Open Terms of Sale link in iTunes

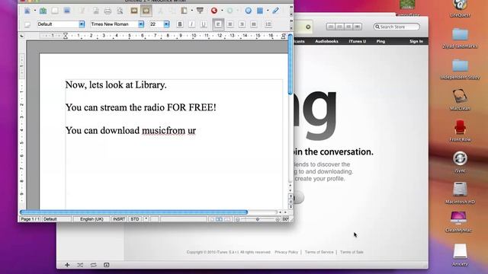tap(352, 252)
